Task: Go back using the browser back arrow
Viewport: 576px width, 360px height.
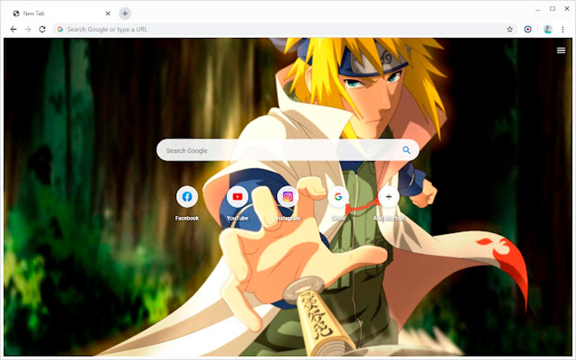Action: tap(14, 29)
